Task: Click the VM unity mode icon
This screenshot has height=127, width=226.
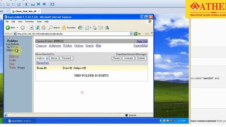Action: click(x=44, y=4)
